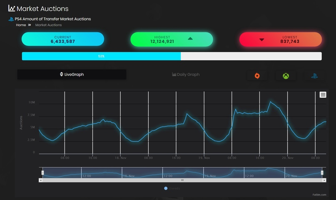This screenshot has width=336, height=200.
Task: Click the Lowest 837,743 pill
Action: pos(281,39)
